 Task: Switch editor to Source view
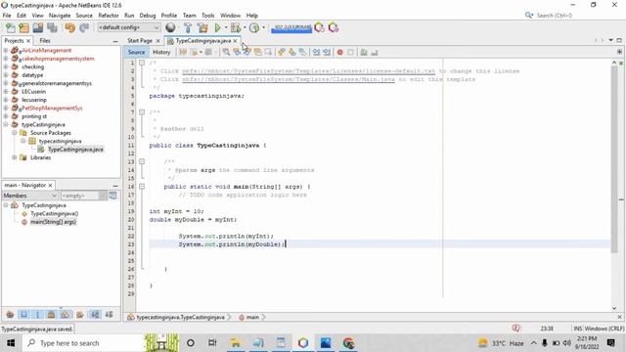pyautogui.click(x=136, y=52)
